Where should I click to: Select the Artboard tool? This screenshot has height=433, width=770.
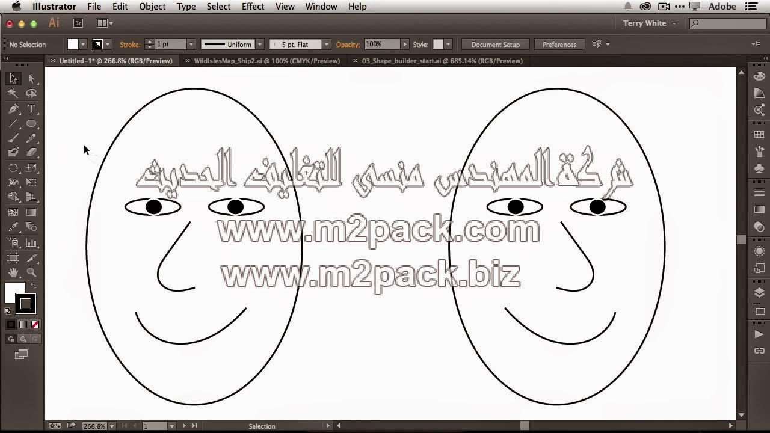[13, 258]
